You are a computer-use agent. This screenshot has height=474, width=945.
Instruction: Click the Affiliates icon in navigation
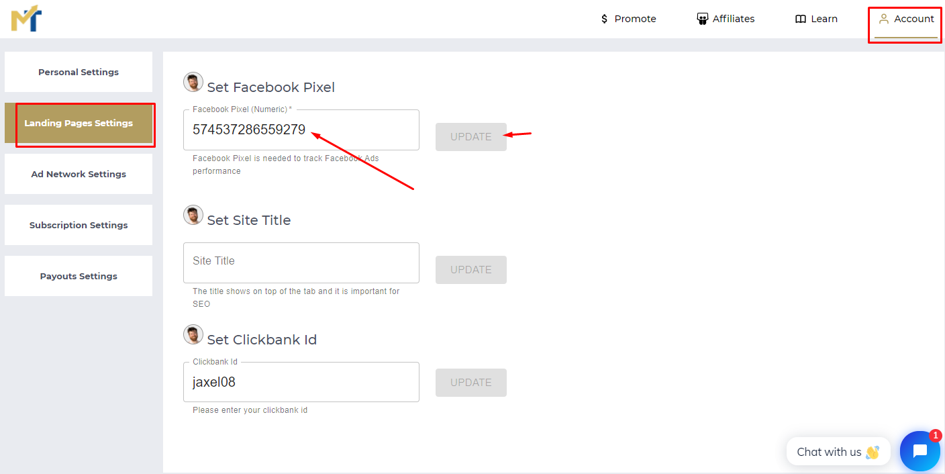pos(703,19)
